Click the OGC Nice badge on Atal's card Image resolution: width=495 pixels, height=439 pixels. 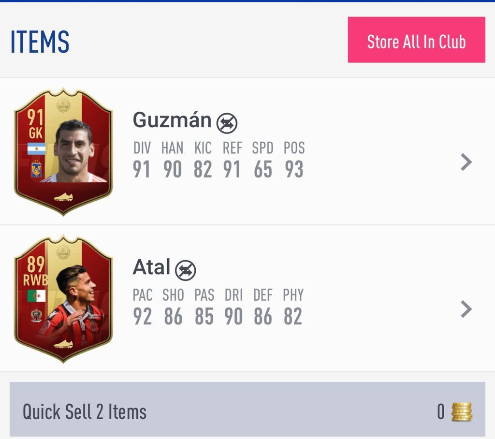[36, 316]
